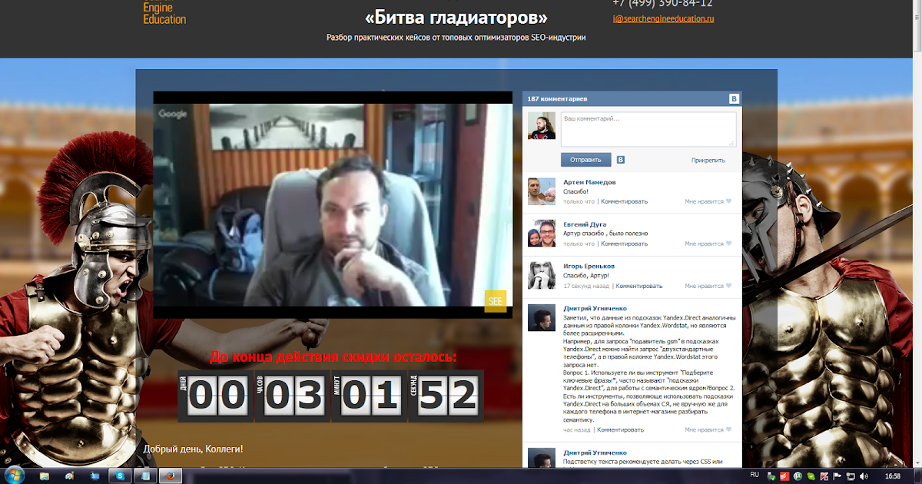Image resolution: width=922 pixels, height=484 pixels.
Task: Click the green chat bubble tray icon
Action: tap(811, 476)
